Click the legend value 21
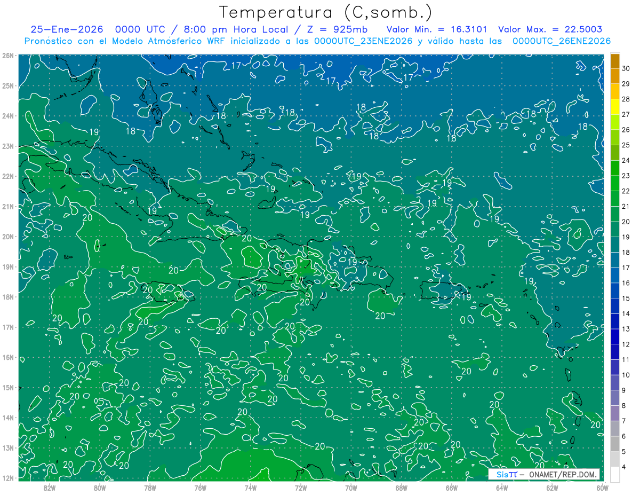640x495 pixels. (626, 206)
